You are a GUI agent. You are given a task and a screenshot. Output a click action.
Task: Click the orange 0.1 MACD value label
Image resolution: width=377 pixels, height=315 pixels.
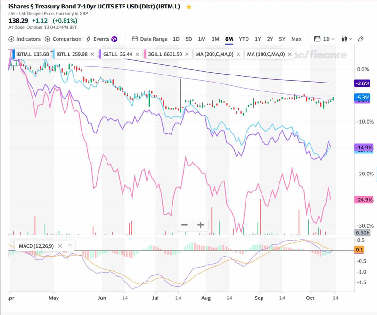tap(359, 250)
